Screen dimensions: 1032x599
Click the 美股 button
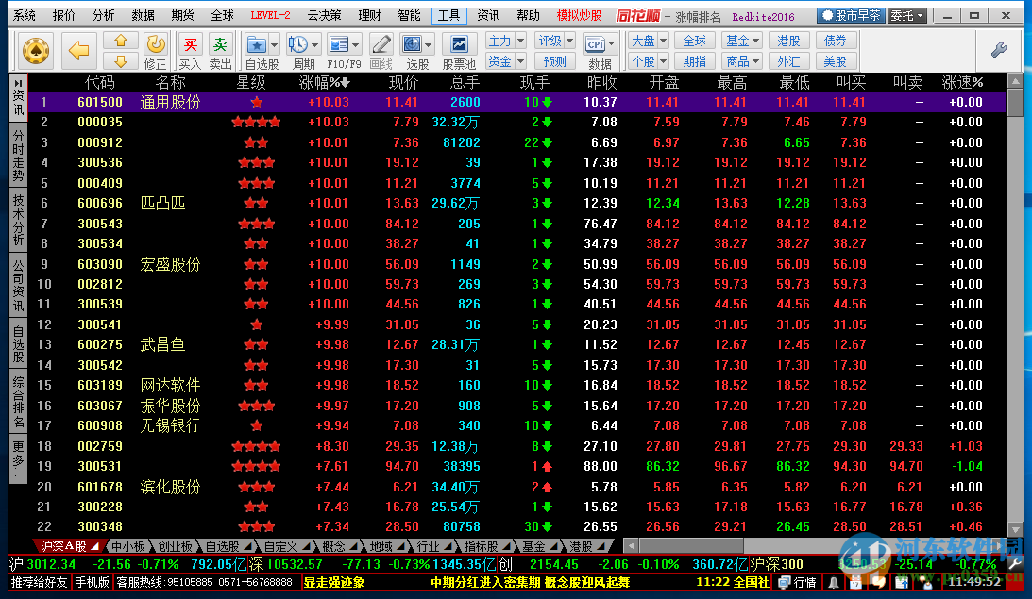click(x=835, y=61)
